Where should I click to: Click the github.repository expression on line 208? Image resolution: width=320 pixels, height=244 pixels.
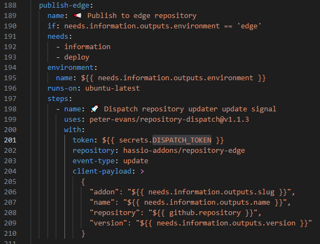205,213
